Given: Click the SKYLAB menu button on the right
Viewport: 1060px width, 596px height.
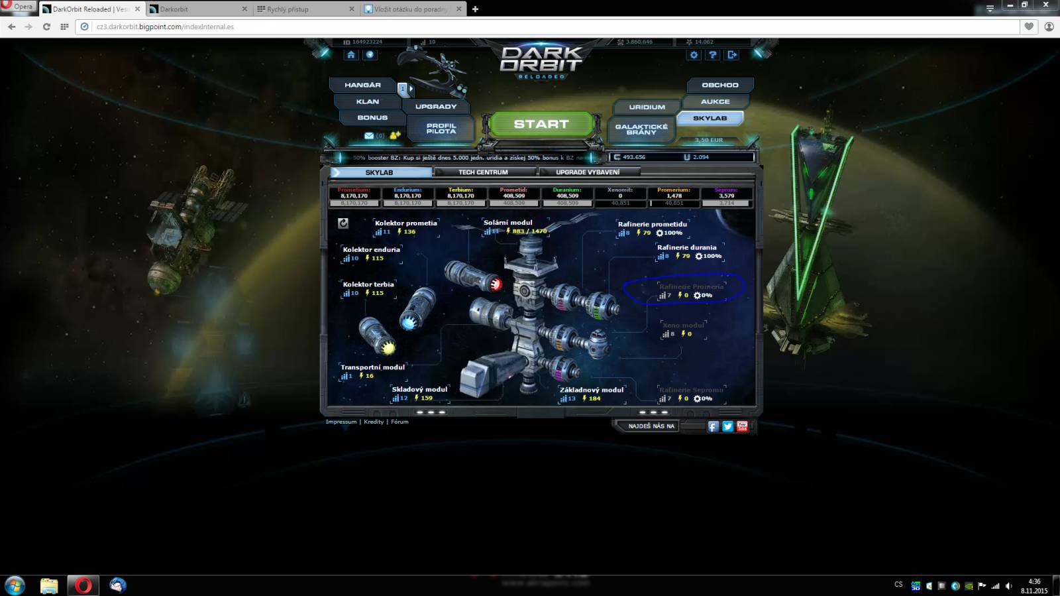Looking at the screenshot, I should (710, 118).
